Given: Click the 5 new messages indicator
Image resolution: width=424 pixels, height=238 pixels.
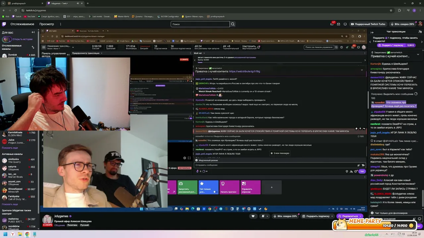Looking at the screenshot, I should [280, 153].
